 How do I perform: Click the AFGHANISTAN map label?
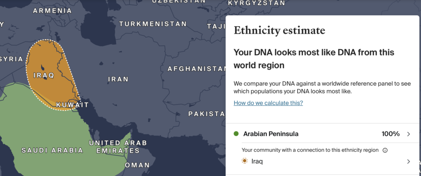(x=197, y=69)
